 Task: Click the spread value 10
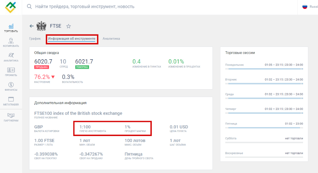pyautogui.click(x=63, y=61)
